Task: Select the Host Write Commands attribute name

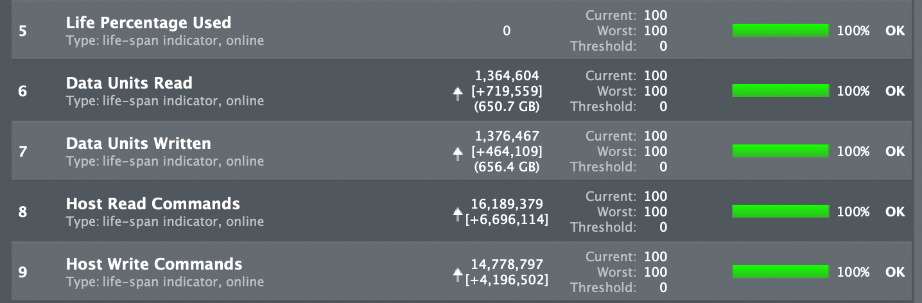Action: [154, 264]
